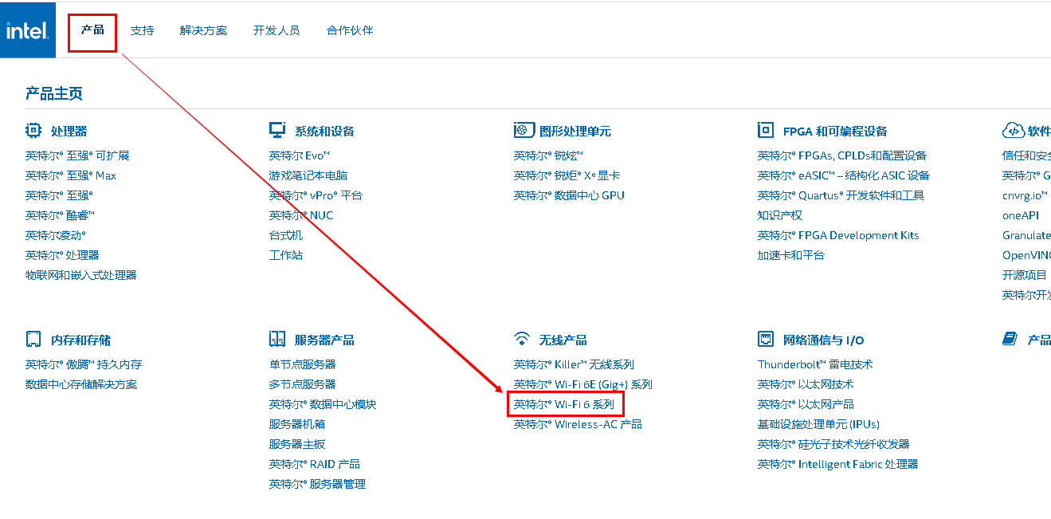The height and width of the screenshot is (519, 1051).
Task: Open 英特尔 Evo link
Action: tap(300, 155)
